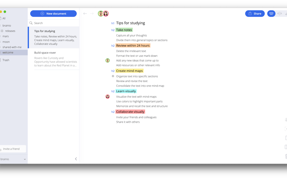Click line 'Invite your friends and colleagues'

click(136, 117)
